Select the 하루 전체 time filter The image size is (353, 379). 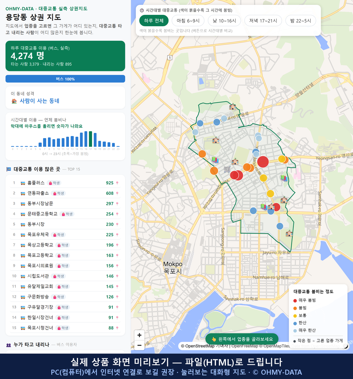point(154,21)
